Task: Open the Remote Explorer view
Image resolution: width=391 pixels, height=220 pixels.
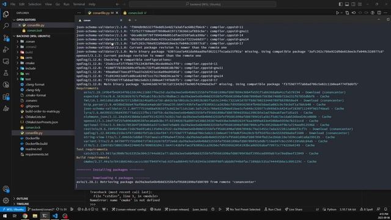Action: click(5, 61)
